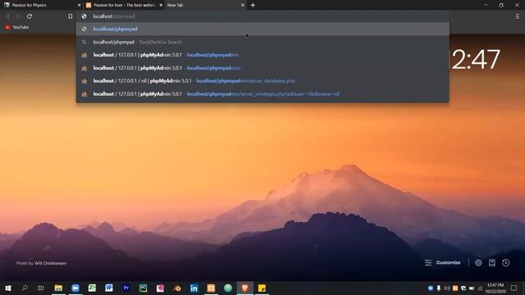Screen dimensions: 525x295
Task: Open Blender from the taskbar
Action: coord(177,288)
